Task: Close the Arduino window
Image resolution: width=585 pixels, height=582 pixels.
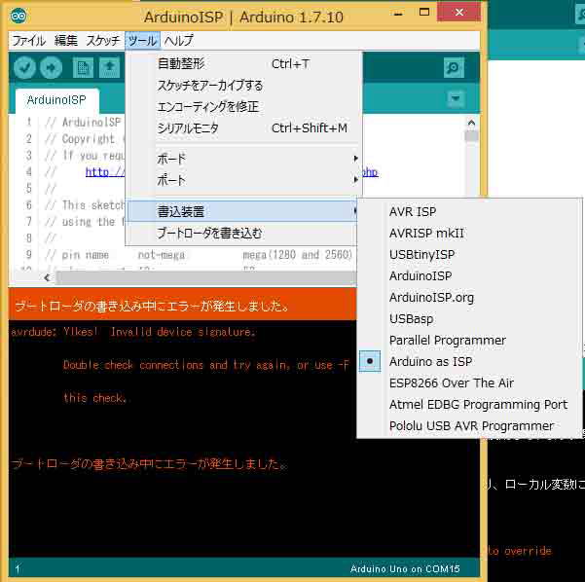Action: 459,13
